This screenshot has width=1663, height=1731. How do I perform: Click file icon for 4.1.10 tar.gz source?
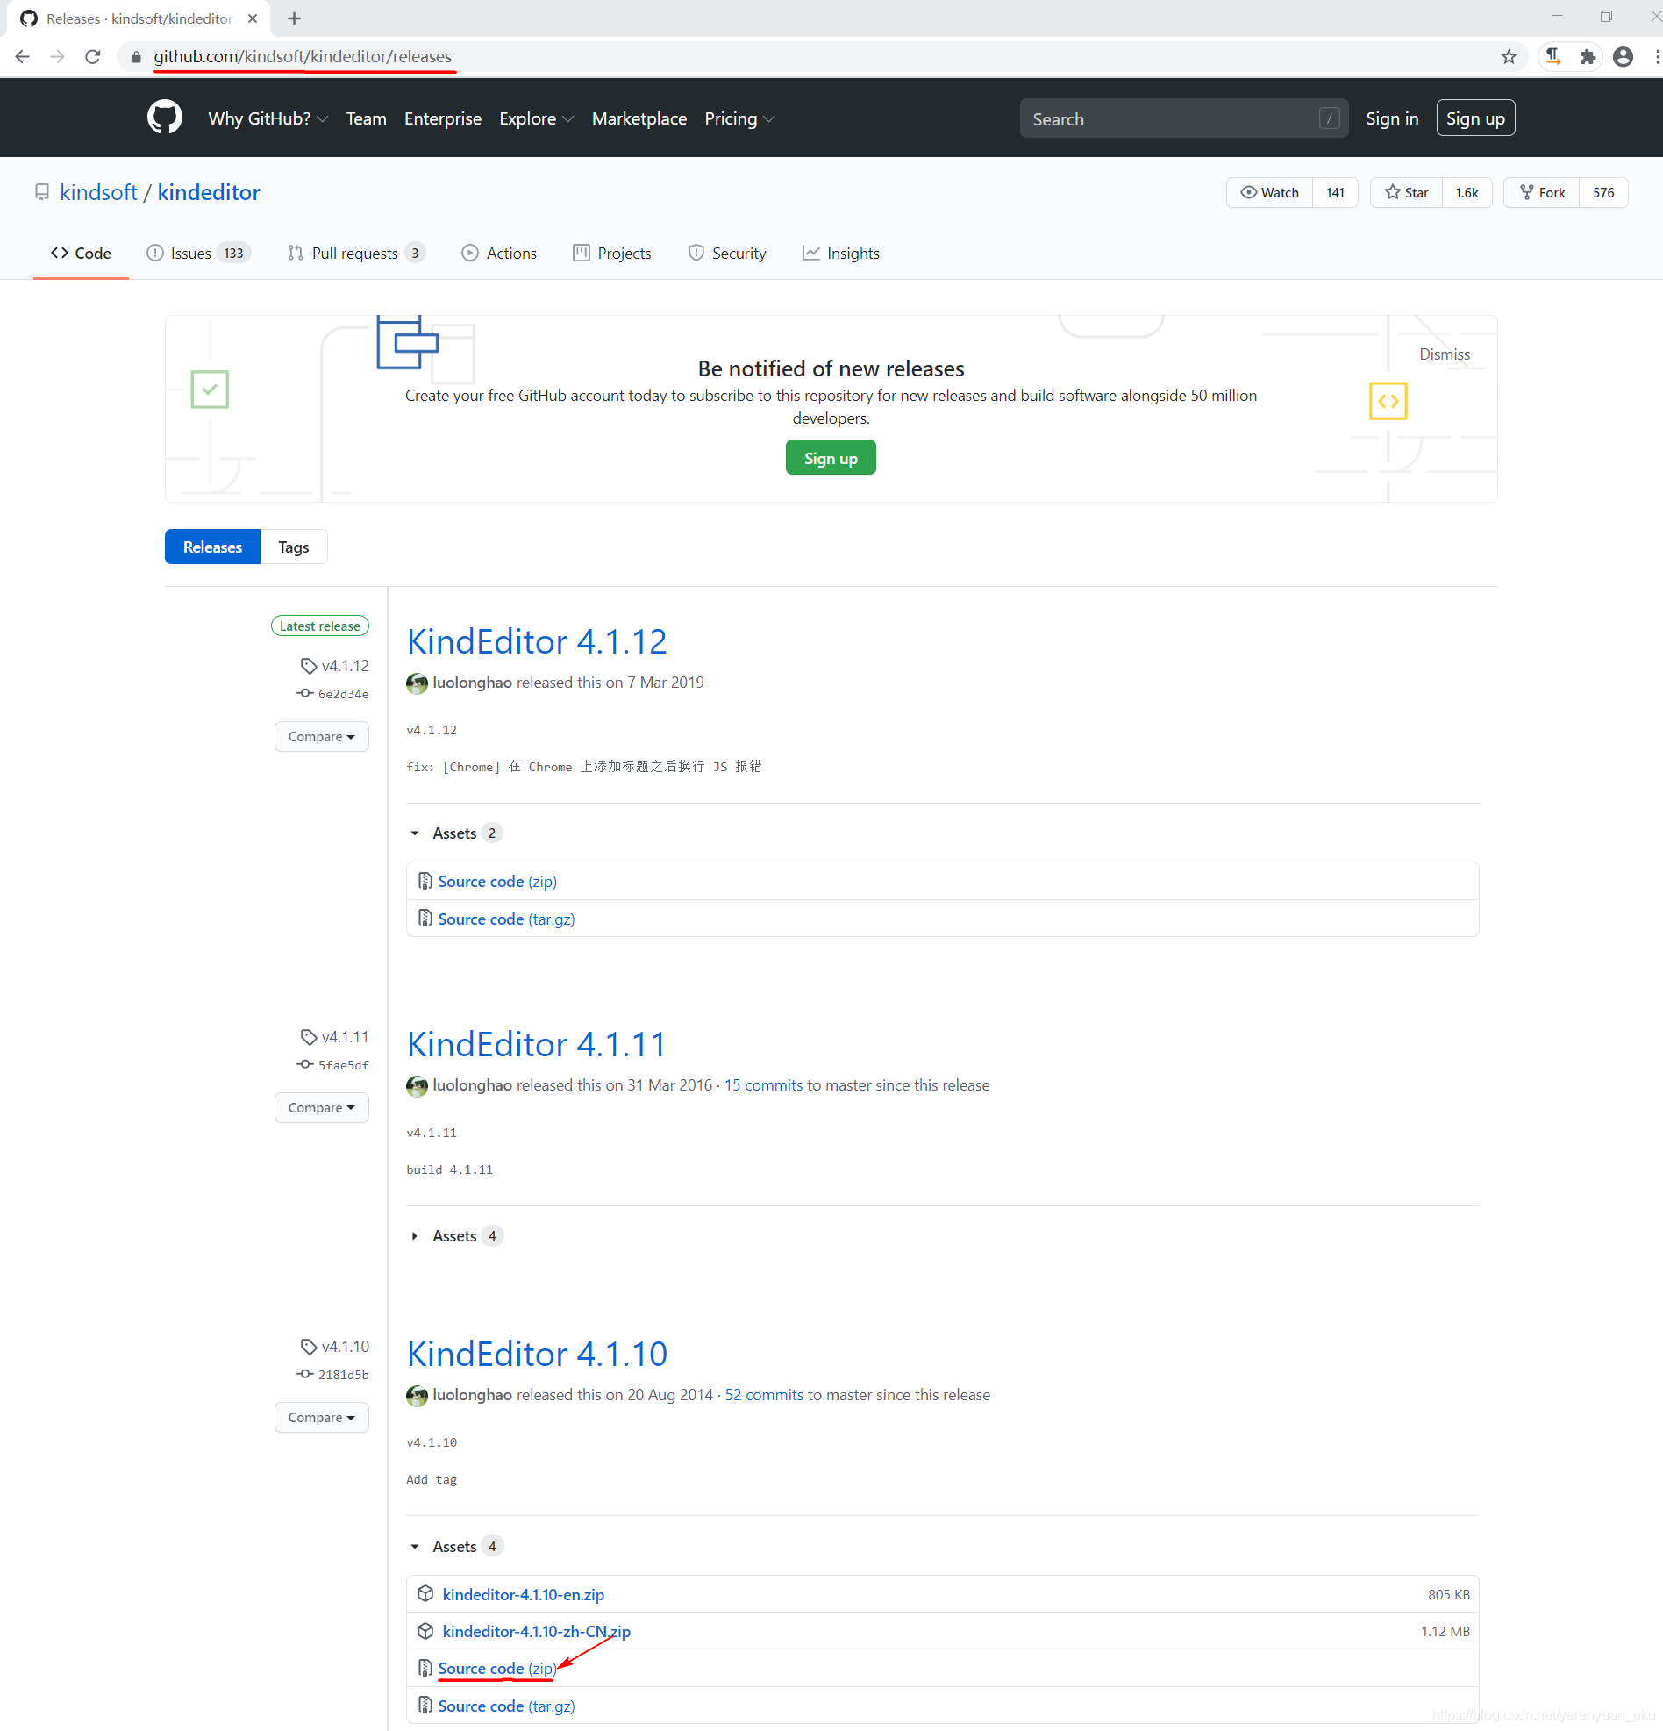coord(425,1705)
